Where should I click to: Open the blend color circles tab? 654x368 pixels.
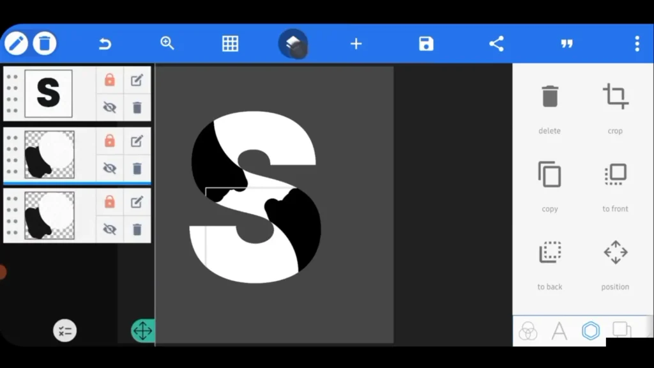[528, 330]
